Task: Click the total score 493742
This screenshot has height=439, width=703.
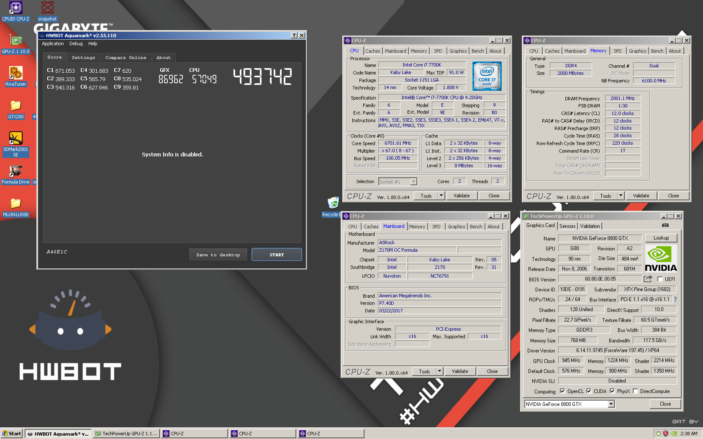Action: 262,77
